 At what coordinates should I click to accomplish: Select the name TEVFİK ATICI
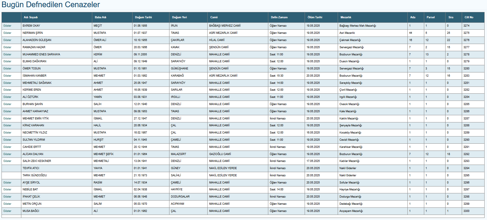click(x=31, y=168)
